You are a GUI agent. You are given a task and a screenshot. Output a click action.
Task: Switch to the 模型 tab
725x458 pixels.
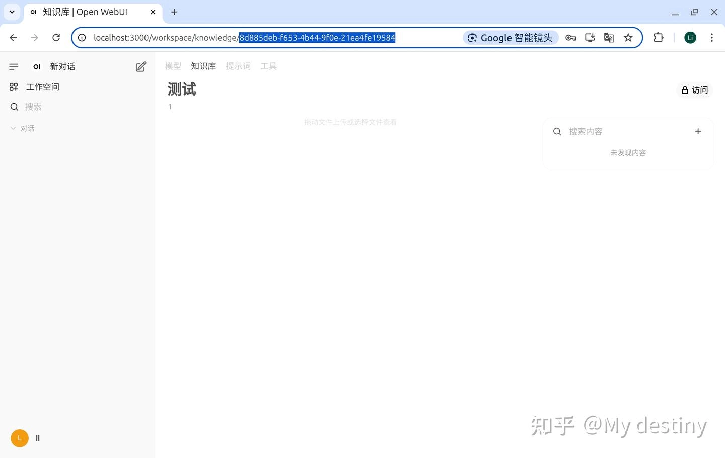coord(173,66)
